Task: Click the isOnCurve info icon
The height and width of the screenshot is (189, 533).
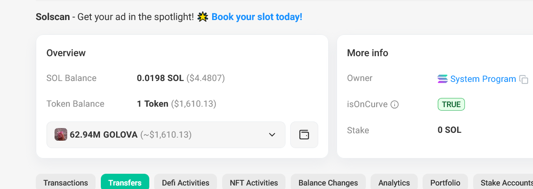Action: (395, 105)
